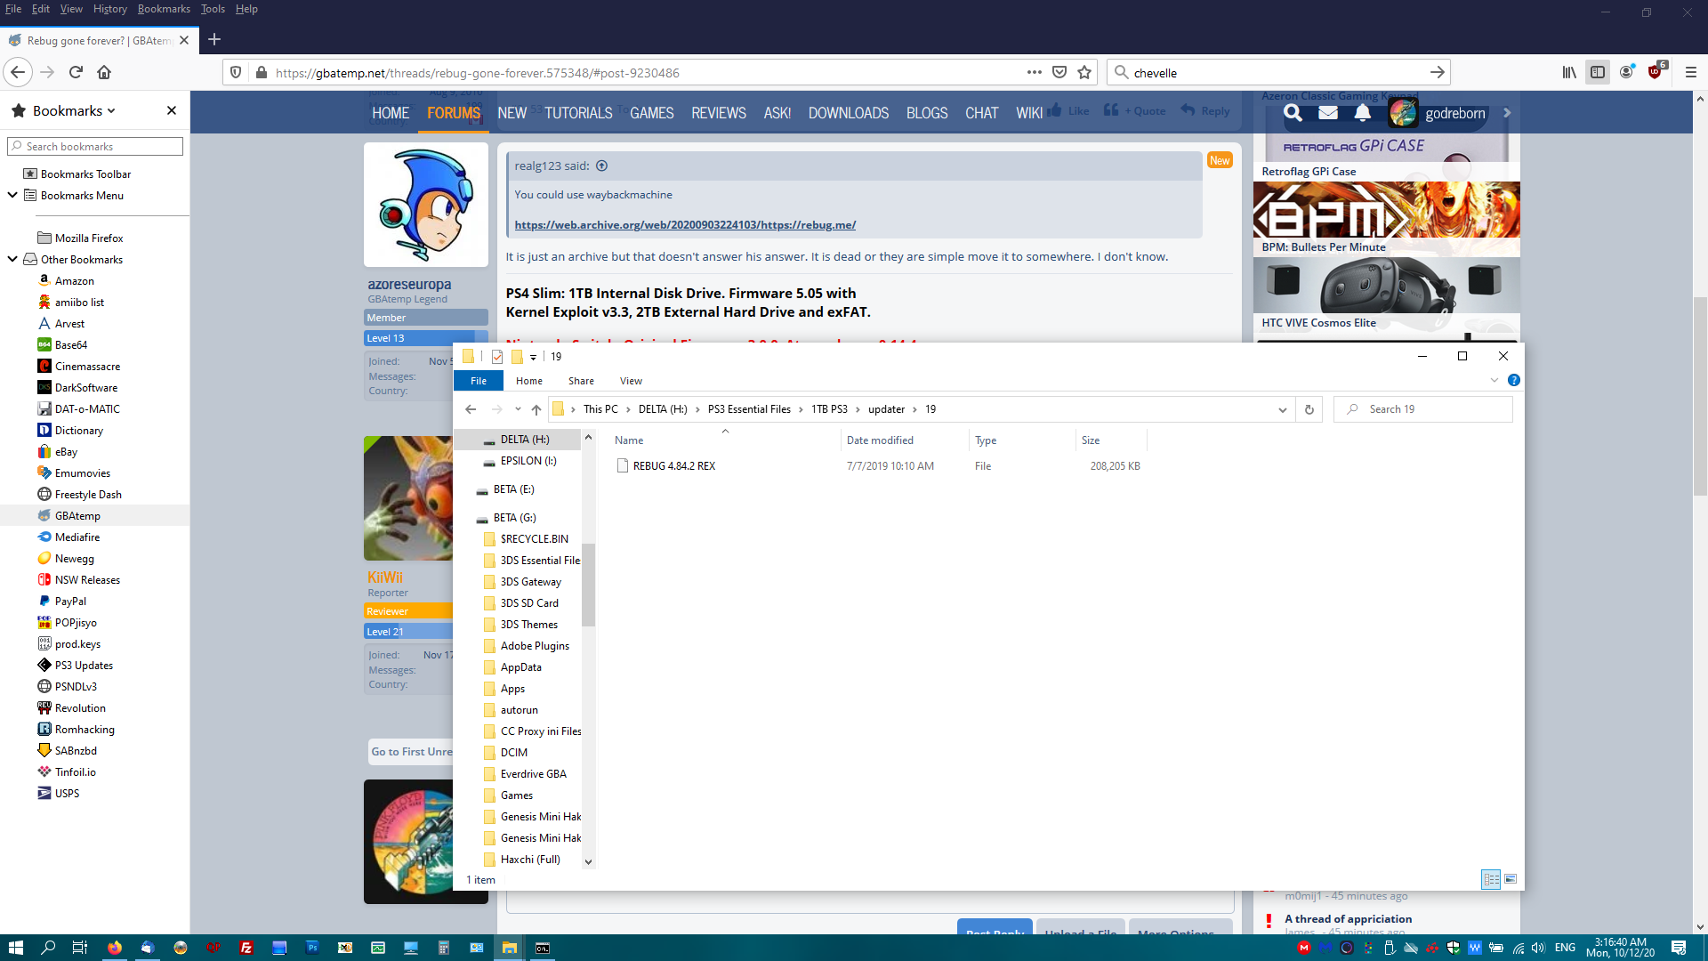
Task: Open Customize Quick Access Toolbar dropdown
Action: [533, 357]
